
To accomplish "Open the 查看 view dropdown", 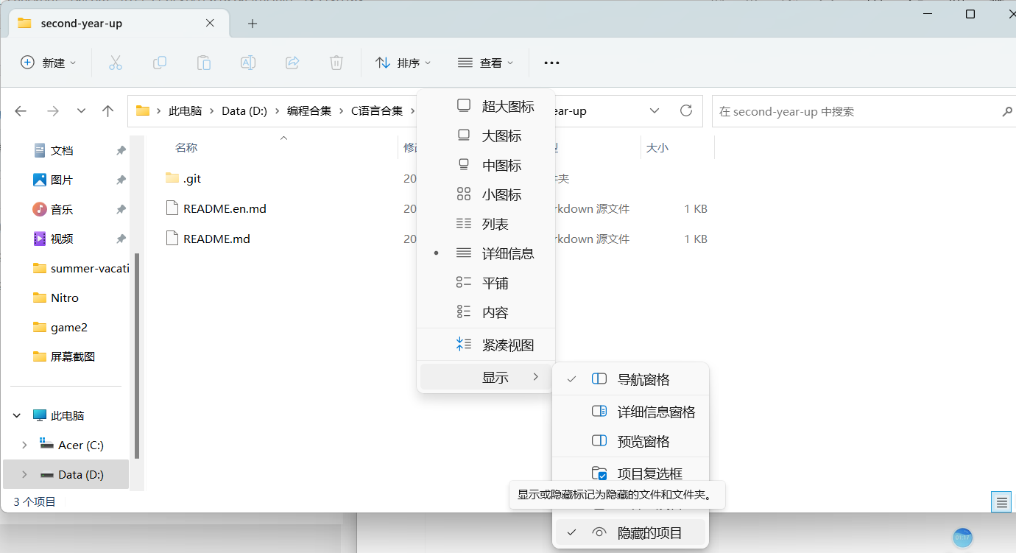I will (x=485, y=63).
